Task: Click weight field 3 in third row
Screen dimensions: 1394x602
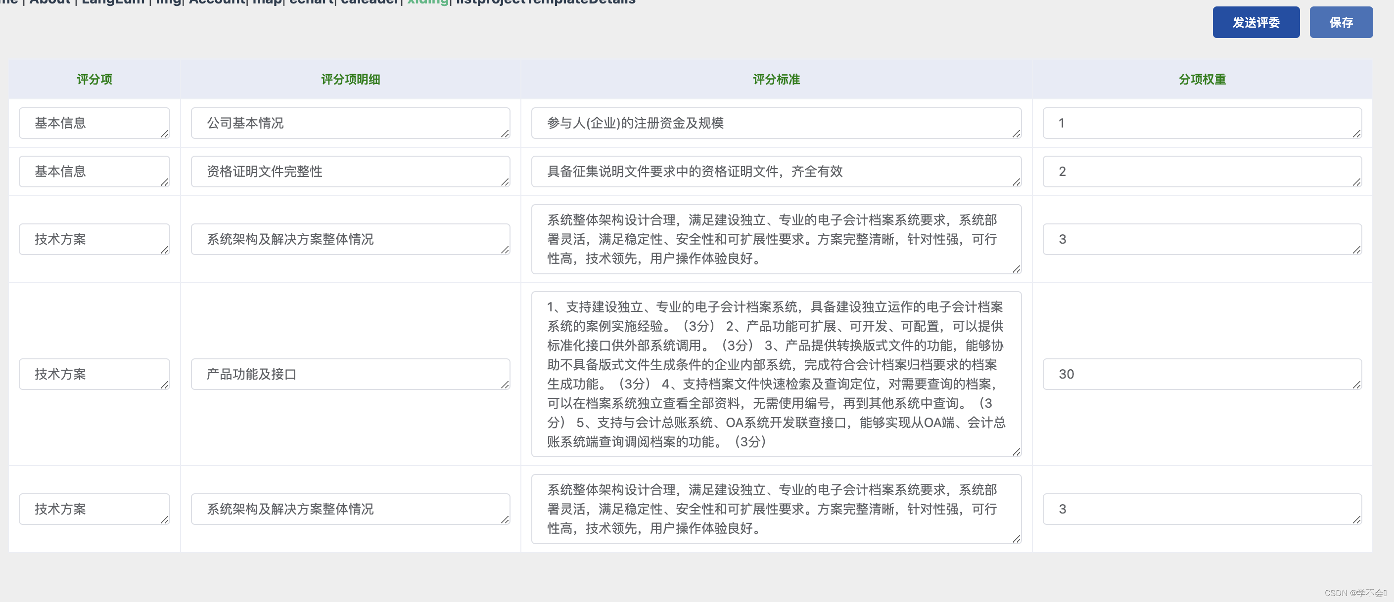Action: click(x=1202, y=239)
